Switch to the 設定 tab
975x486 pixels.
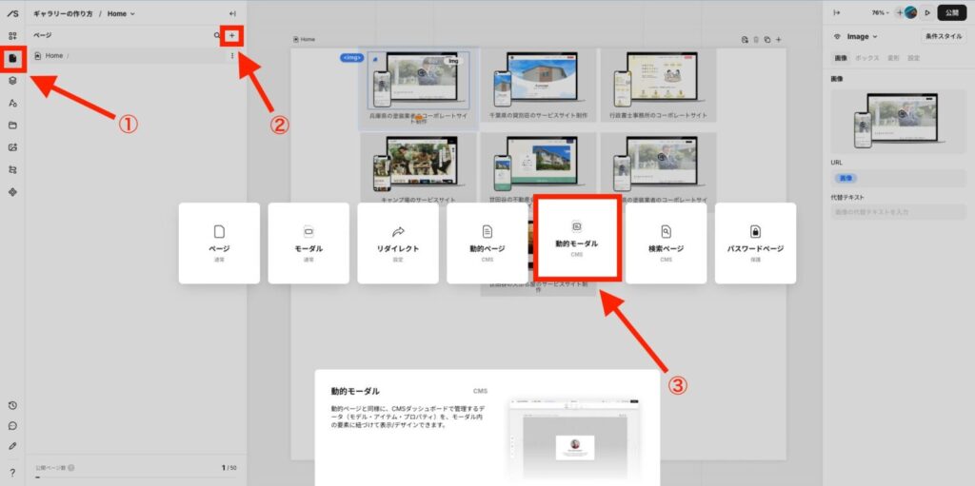point(914,58)
